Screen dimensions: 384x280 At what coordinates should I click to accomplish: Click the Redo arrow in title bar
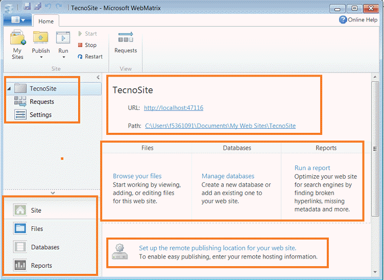coord(59,7)
